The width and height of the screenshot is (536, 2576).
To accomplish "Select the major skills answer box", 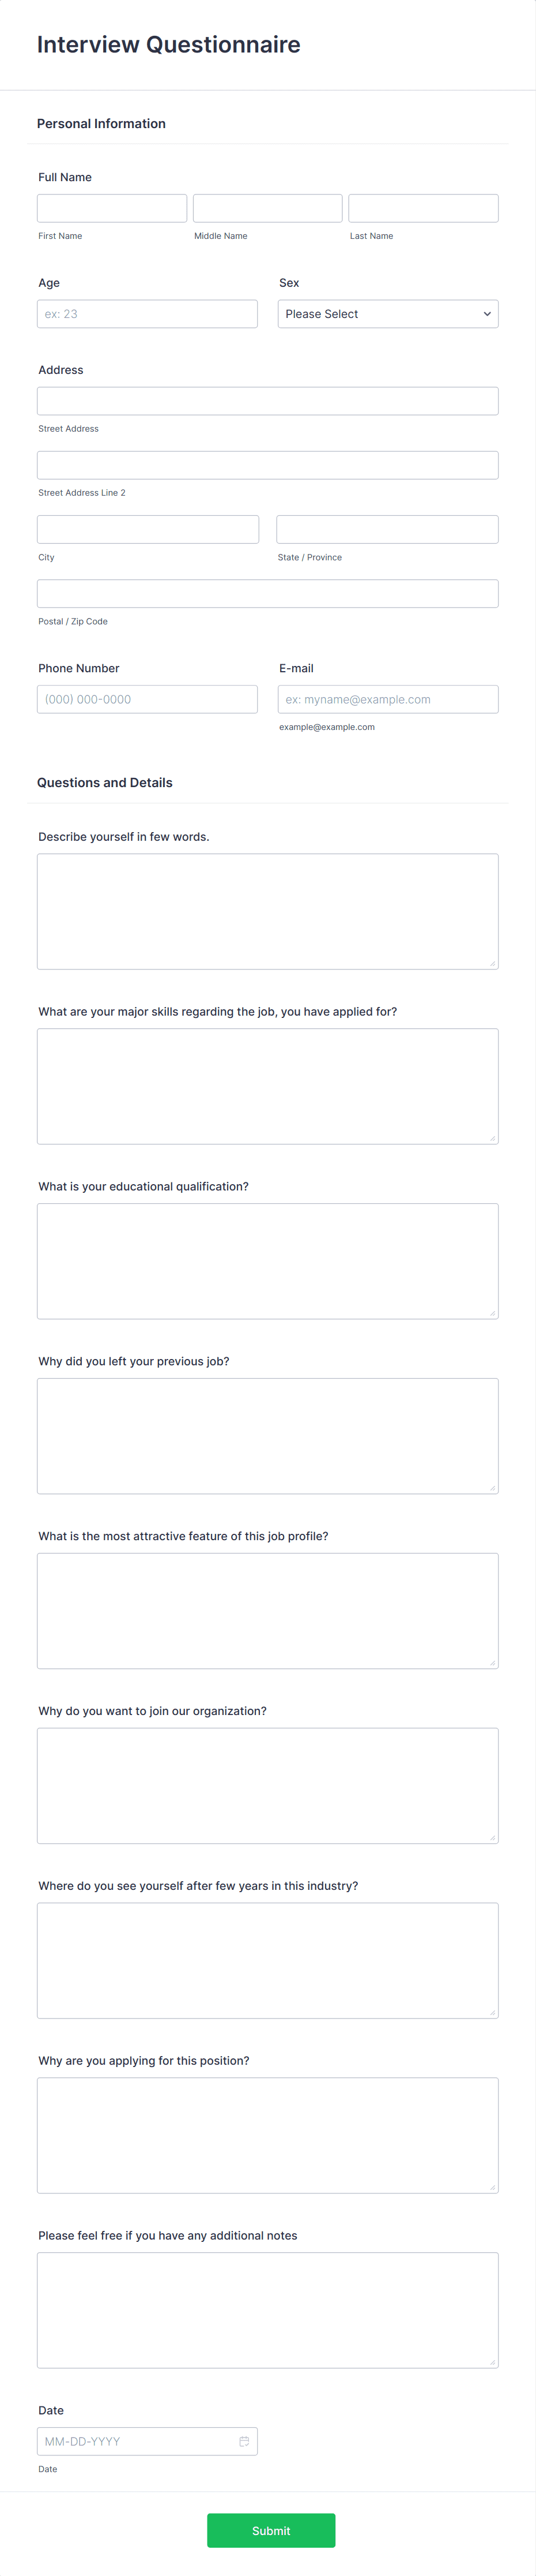I will pos(266,1086).
